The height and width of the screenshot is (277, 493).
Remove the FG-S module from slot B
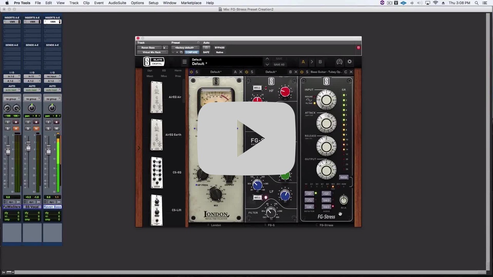(x=296, y=72)
